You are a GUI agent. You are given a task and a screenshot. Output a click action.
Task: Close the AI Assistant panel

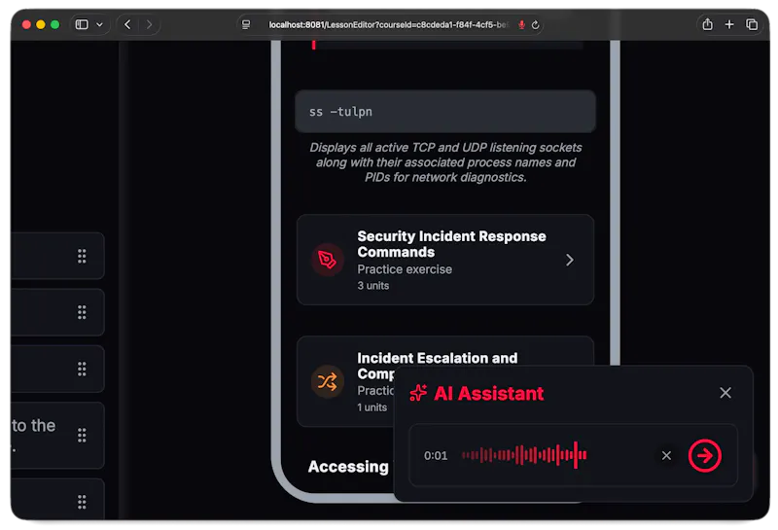[x=725, y=393]
